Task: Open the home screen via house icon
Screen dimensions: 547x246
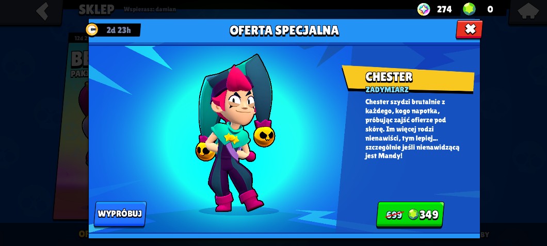Action: pos(528,11)
